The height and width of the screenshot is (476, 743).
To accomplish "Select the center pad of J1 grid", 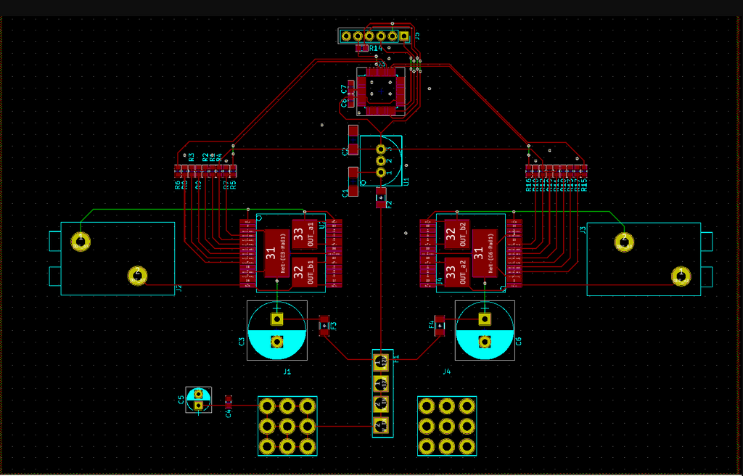I will (287, 426).
